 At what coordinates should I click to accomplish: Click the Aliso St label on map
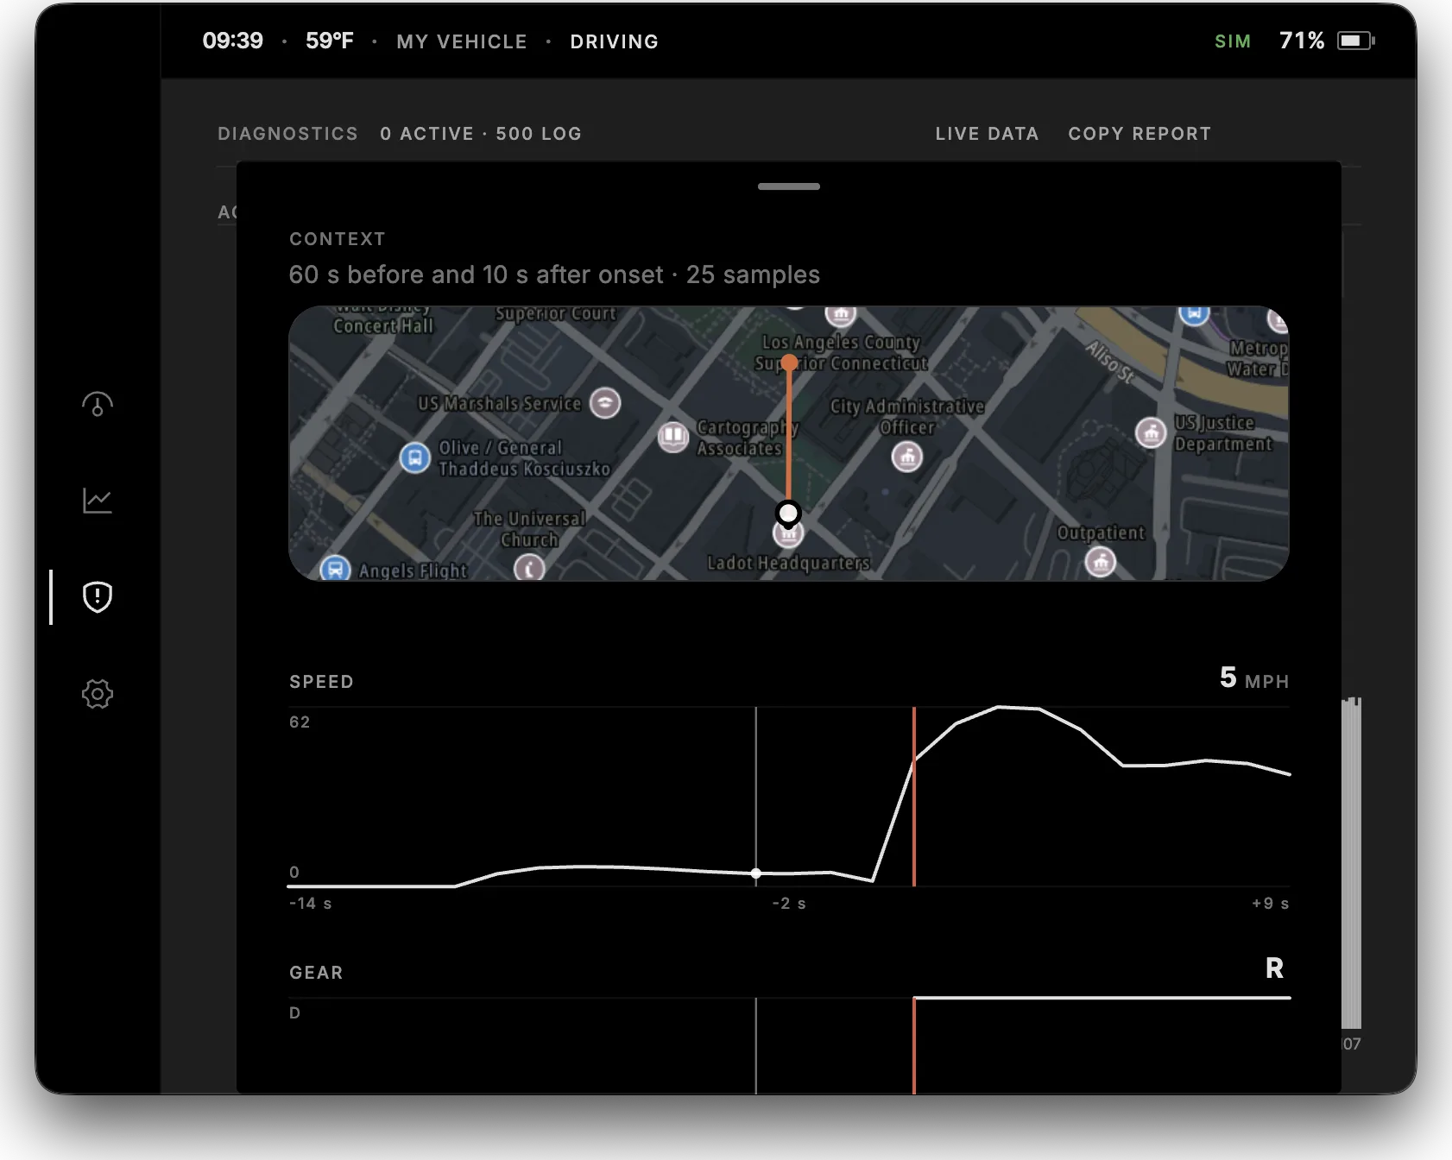coord(1109,361)
